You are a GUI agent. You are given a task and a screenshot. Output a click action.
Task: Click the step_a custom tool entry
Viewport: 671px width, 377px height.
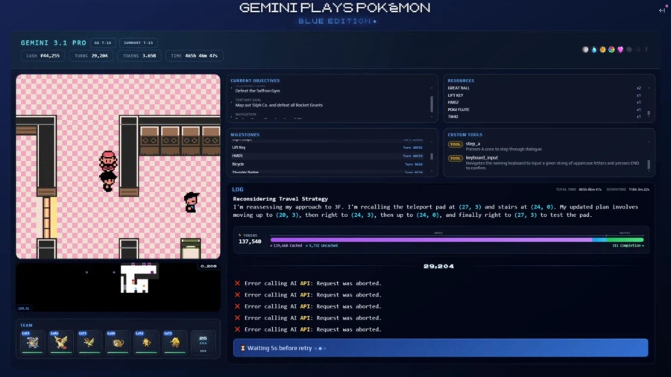tap(548, 147)
